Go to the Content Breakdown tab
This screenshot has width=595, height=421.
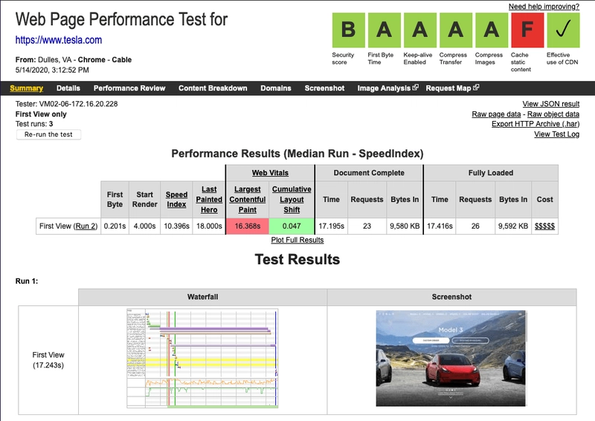[213, 88]
